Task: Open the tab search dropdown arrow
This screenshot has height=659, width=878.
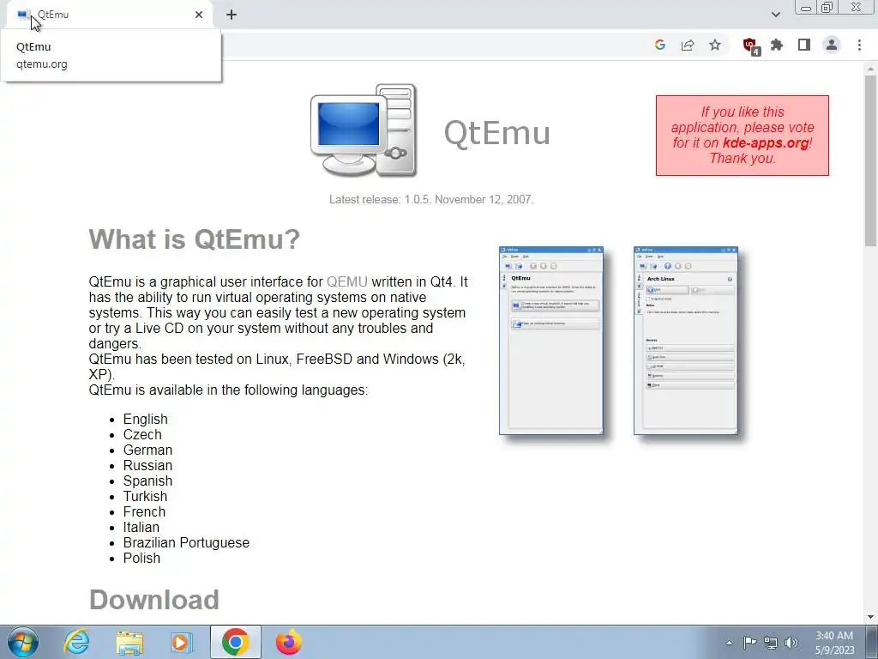Action: tap(775, 15)
